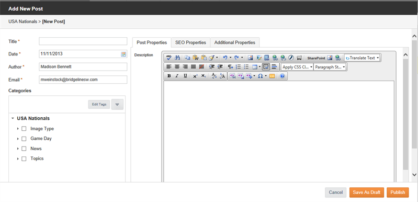The image size is (418, 202).
Task: Open the Translate Text dropdown
Action: pos(362,58)
